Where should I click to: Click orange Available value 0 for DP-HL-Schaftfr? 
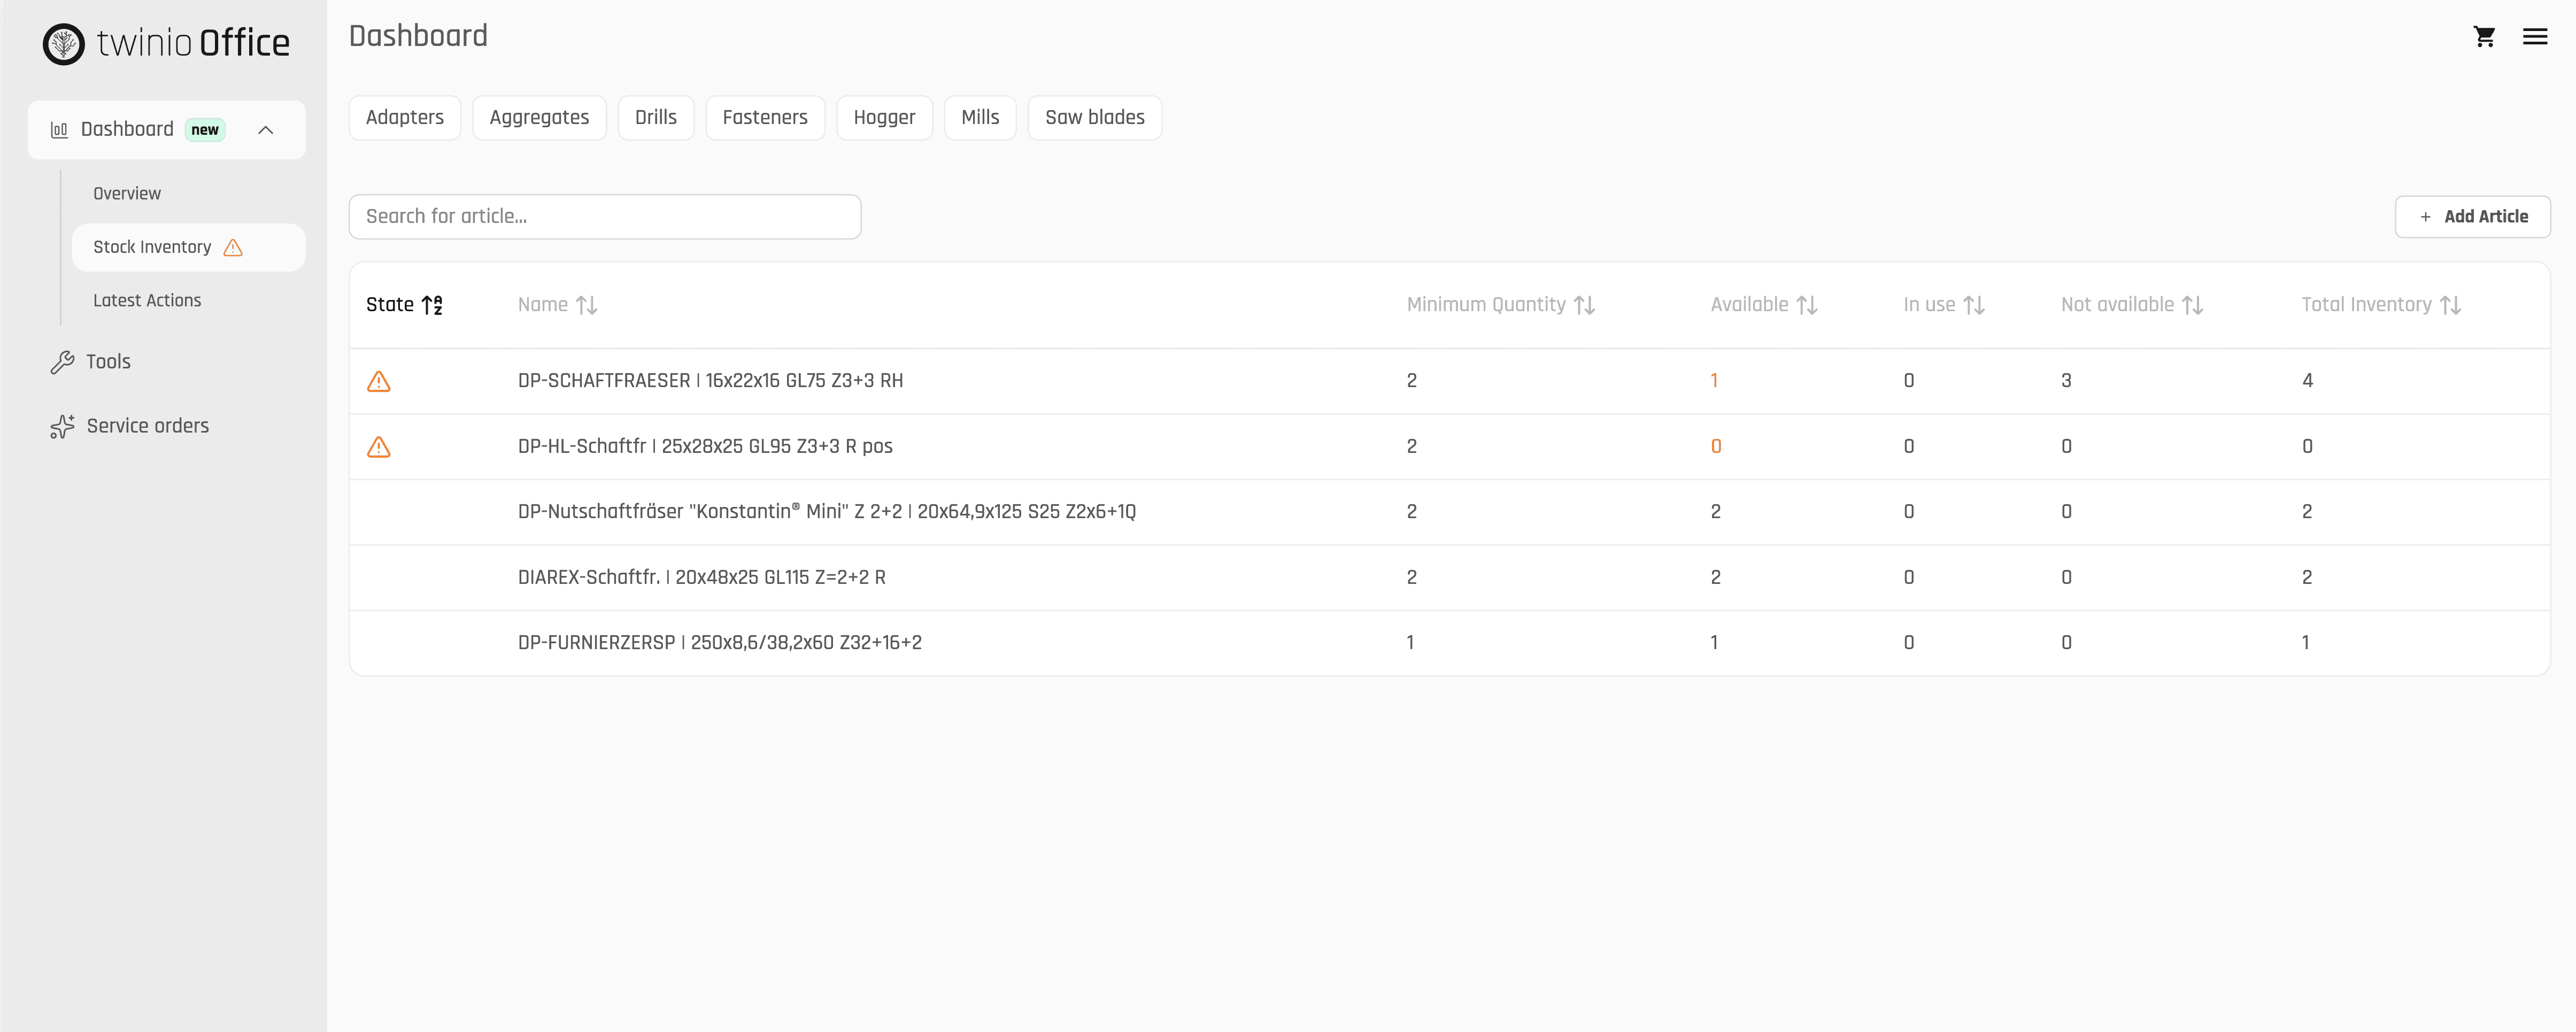(x=1716, y=447)
